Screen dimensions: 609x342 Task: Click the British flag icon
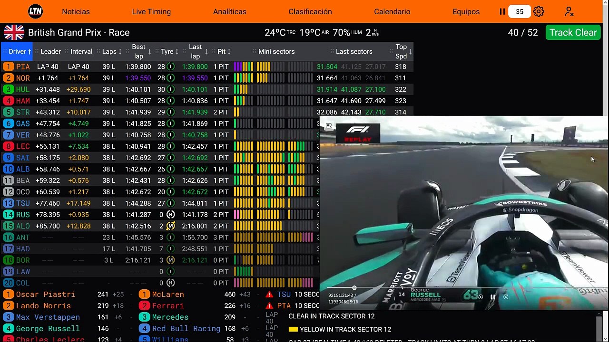pos(14,32)
